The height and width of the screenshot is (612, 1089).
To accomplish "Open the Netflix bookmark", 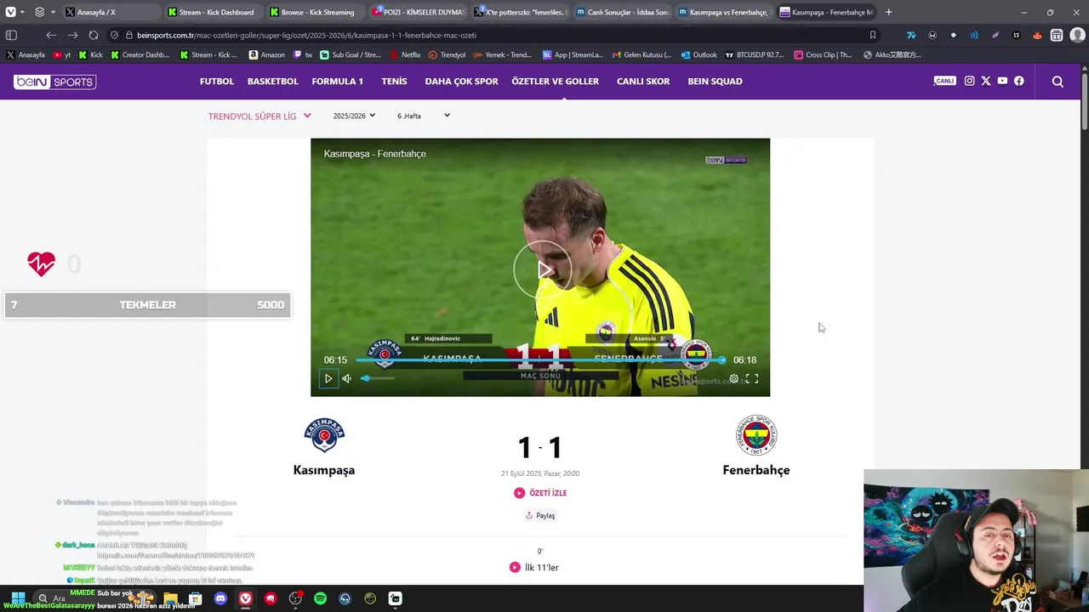I will [x=405, y=54].
